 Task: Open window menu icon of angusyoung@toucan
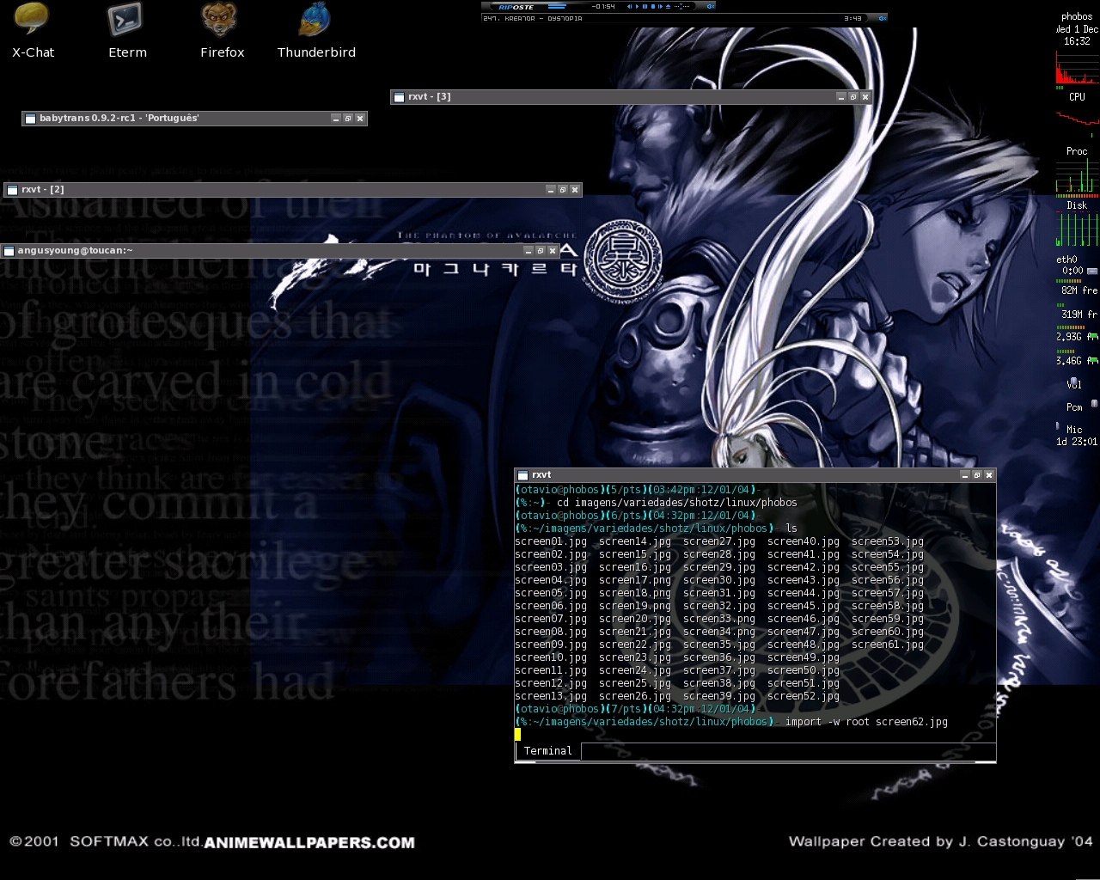[x=9, y=251]
